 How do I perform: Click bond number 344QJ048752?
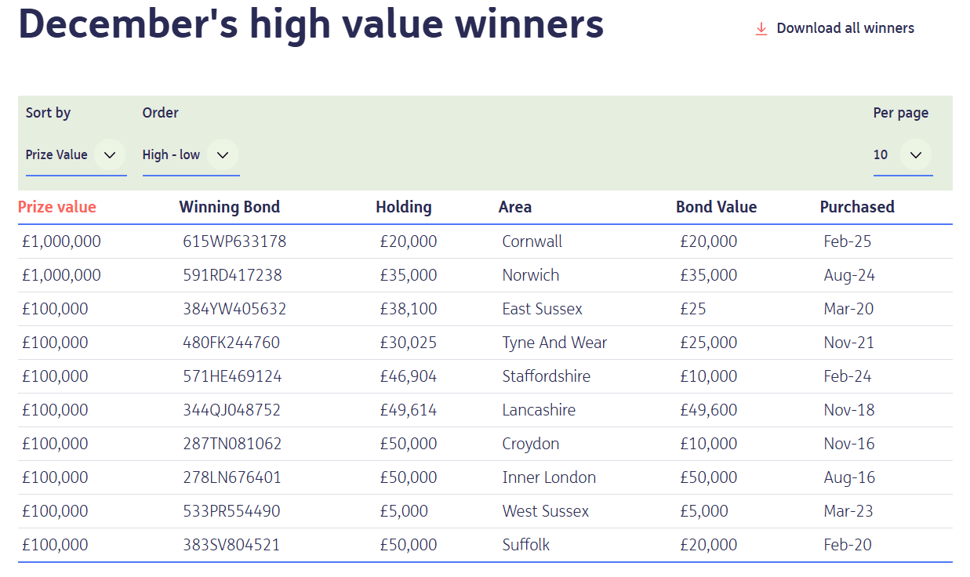point(231,410)
